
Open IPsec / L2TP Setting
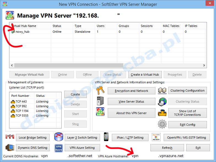(x=130, y=138)
